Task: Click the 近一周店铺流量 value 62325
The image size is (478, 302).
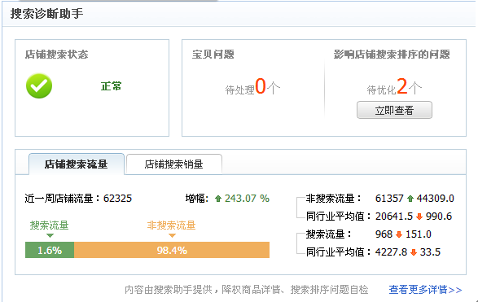Action: pos(117,199)
